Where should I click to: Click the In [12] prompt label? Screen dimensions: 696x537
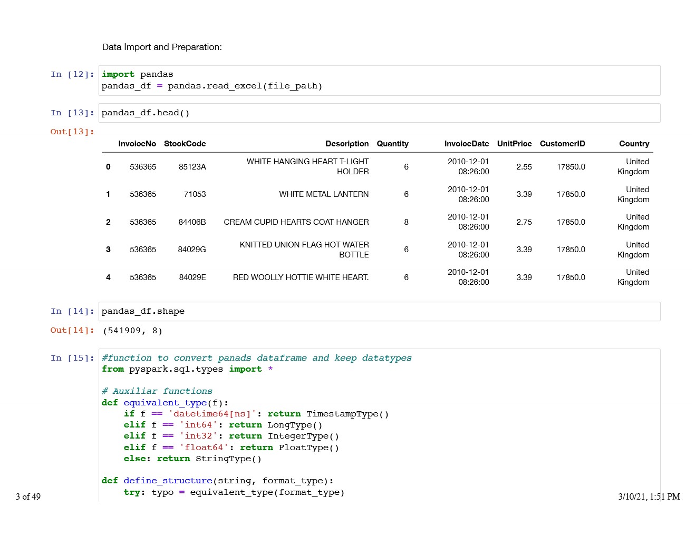[72, 75]
